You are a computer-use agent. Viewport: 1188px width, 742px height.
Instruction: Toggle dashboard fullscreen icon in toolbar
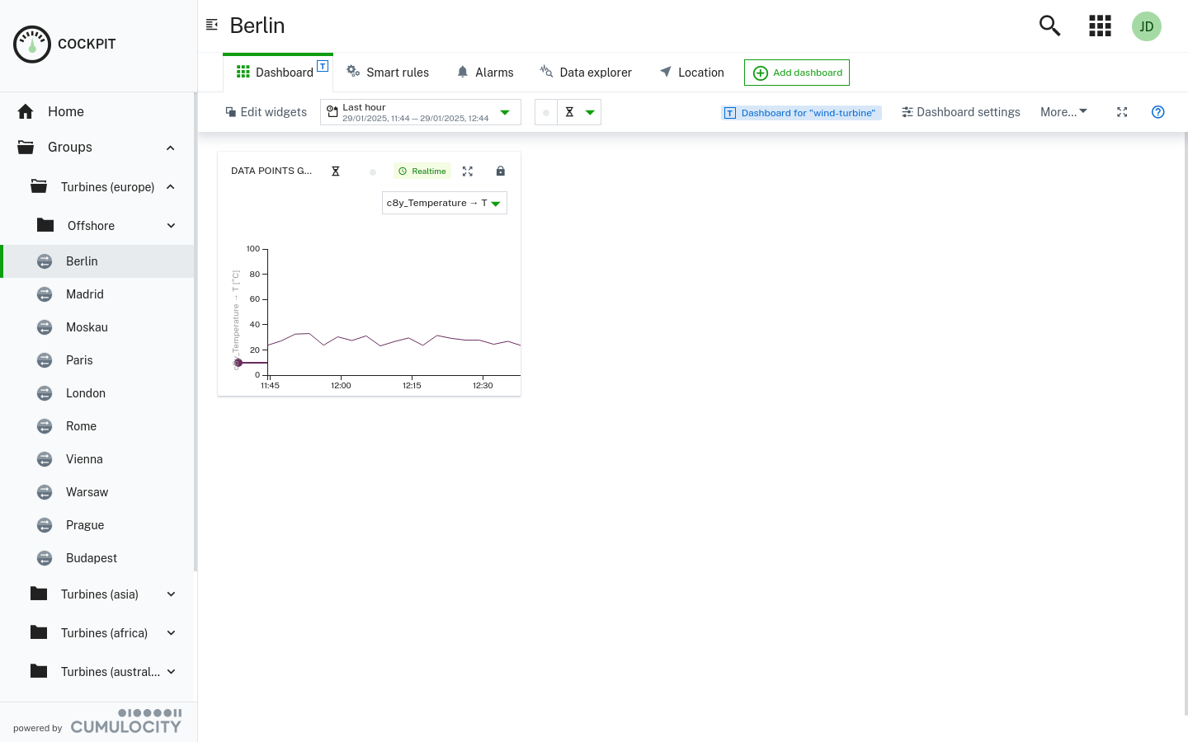pyautogui.click(x=1122, y=112)
